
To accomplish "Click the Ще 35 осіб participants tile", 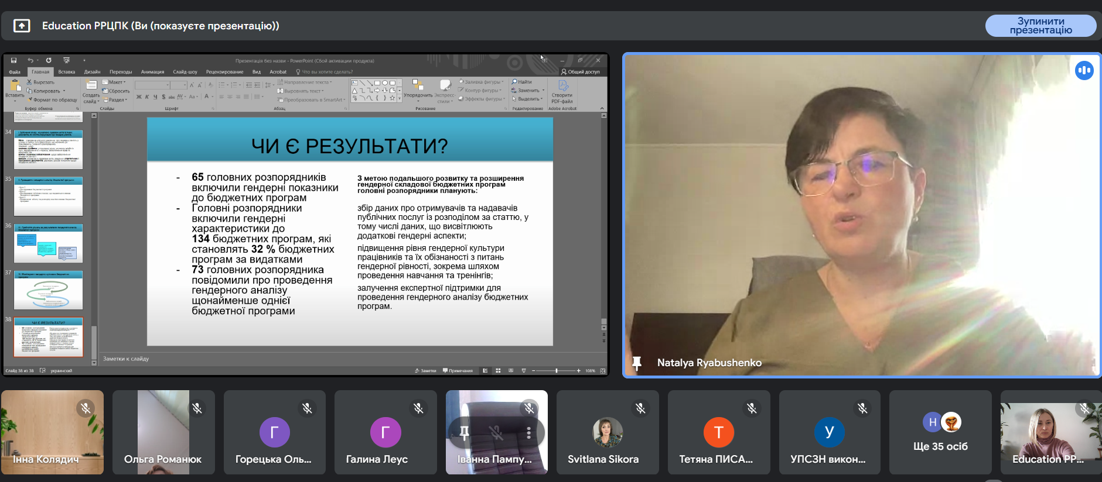I will [940, 432].
